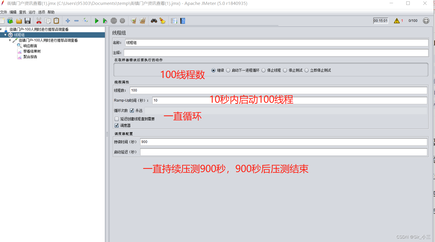Save the test plan with floppy icon
The image size is (435, 242).
coord(28,21)
